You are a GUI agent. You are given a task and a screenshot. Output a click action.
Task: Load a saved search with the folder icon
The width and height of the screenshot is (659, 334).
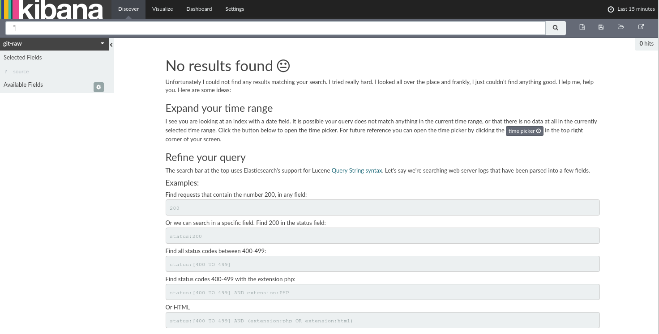coord(620,27)
